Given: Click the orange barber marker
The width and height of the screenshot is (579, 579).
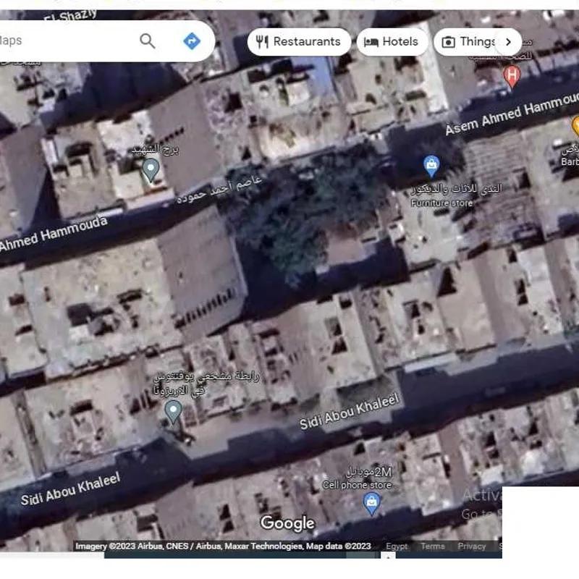Looking at the screenshot, I should click(x=575, y=126).
